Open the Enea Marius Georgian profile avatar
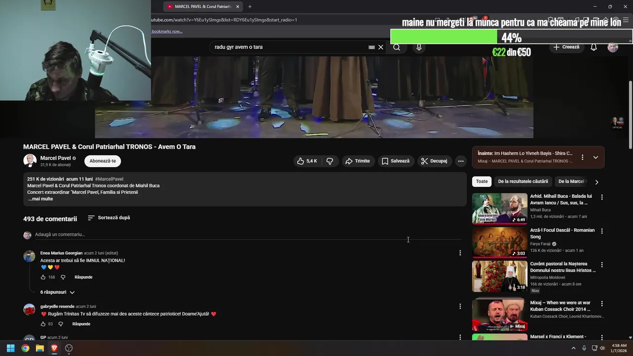 (30, 256)
